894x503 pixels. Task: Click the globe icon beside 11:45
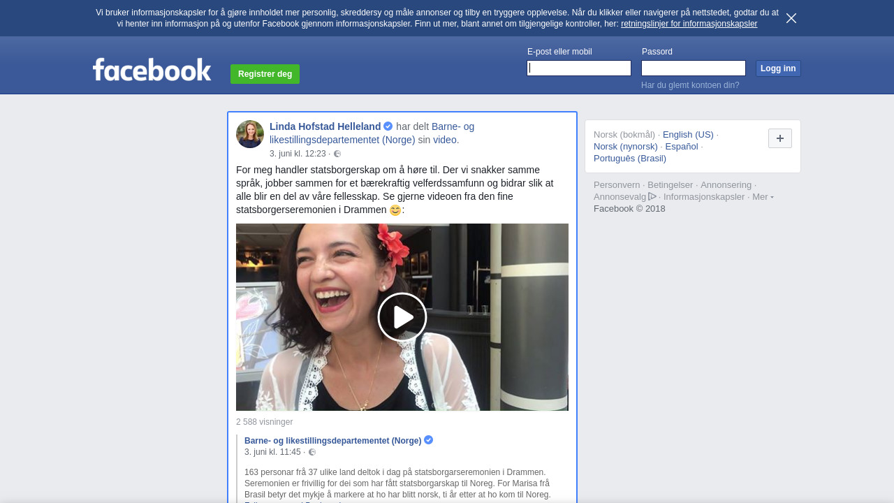point(312,452)
